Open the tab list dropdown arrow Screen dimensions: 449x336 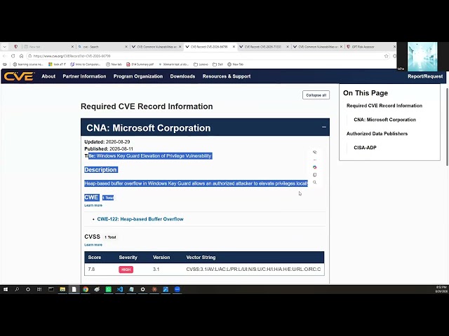click(5, 47)
